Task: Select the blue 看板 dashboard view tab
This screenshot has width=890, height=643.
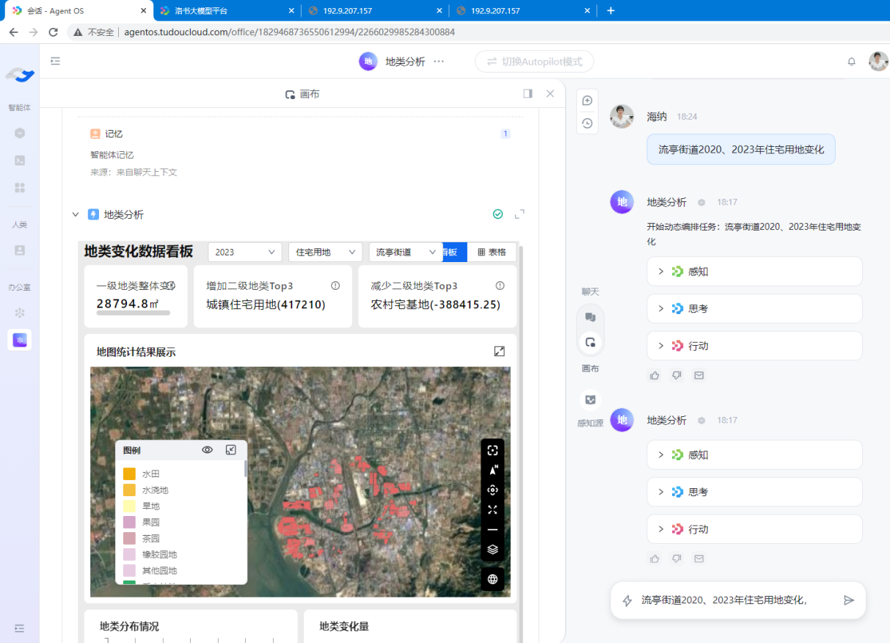Action: (x=454, y=252)
